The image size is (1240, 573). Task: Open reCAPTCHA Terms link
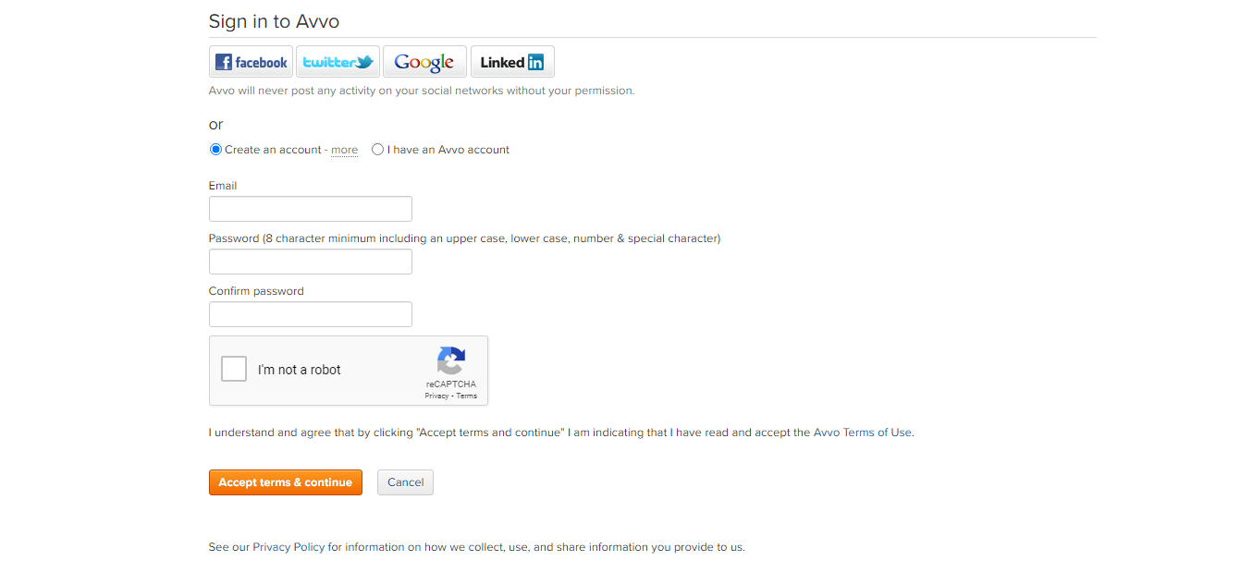coord(465,395)
